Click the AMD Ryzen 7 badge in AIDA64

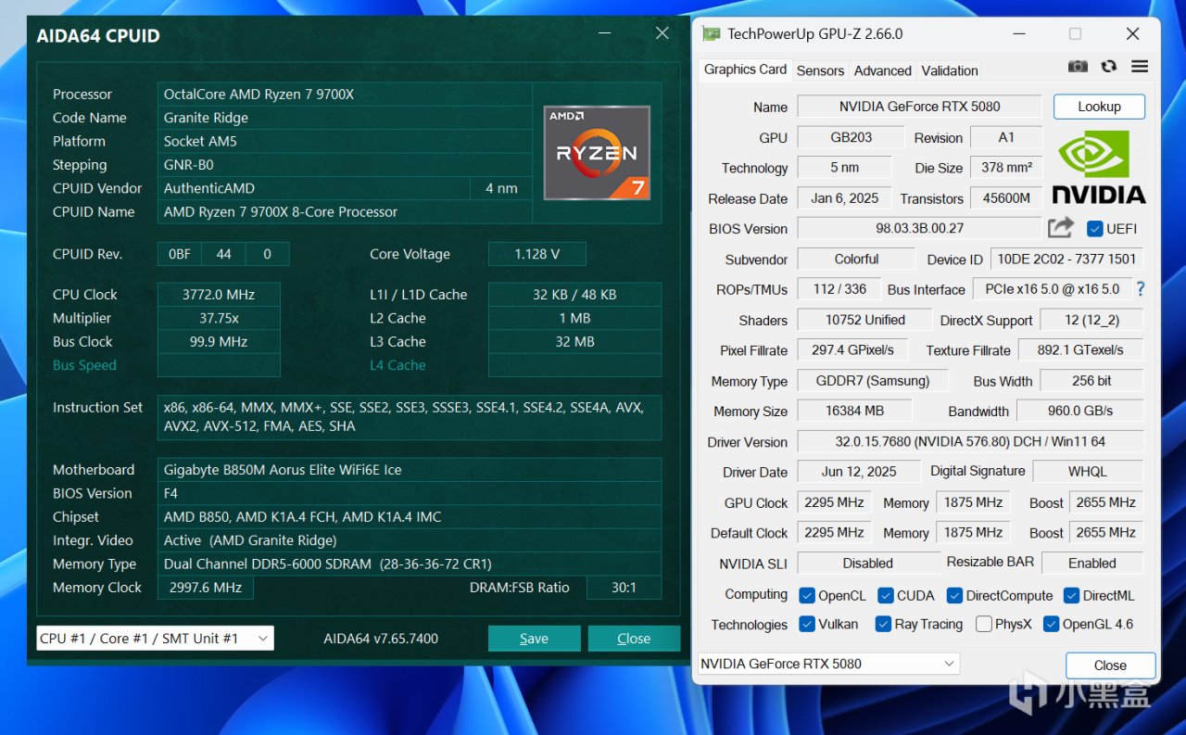pos(597,153)
